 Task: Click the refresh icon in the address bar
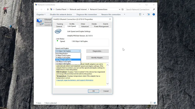click(122, 9)
